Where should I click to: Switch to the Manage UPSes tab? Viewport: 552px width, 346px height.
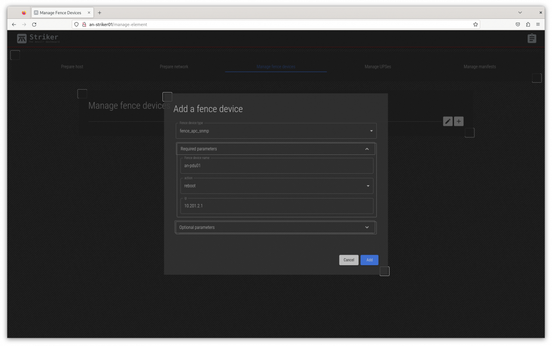[x=378, y=67]
